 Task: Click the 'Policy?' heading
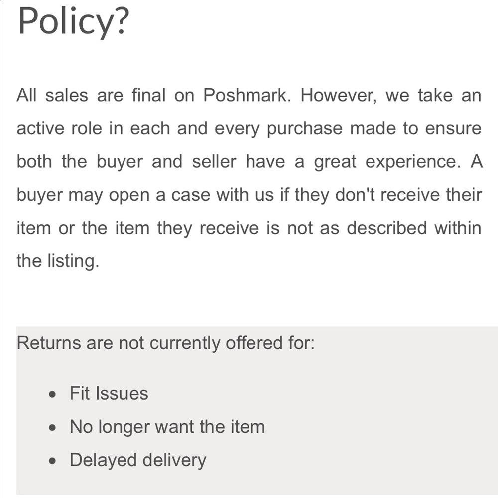point(73,21)
